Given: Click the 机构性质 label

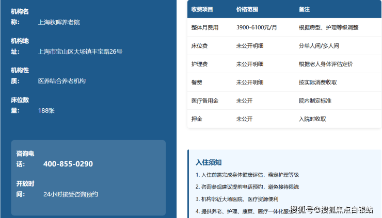Looking at the screenshot, I should 20,76.
